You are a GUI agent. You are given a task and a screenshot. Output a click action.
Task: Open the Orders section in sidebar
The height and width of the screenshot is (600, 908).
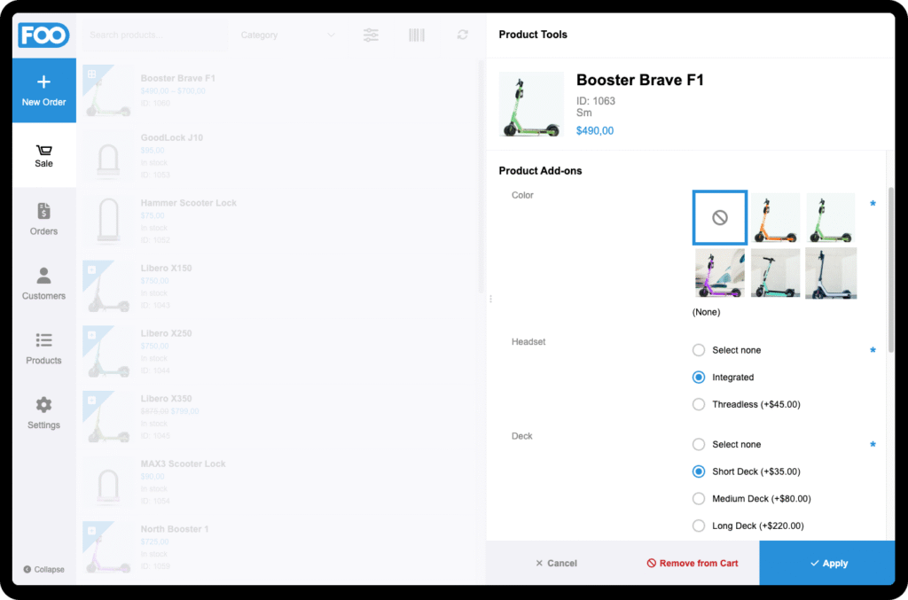pos(43,219)
